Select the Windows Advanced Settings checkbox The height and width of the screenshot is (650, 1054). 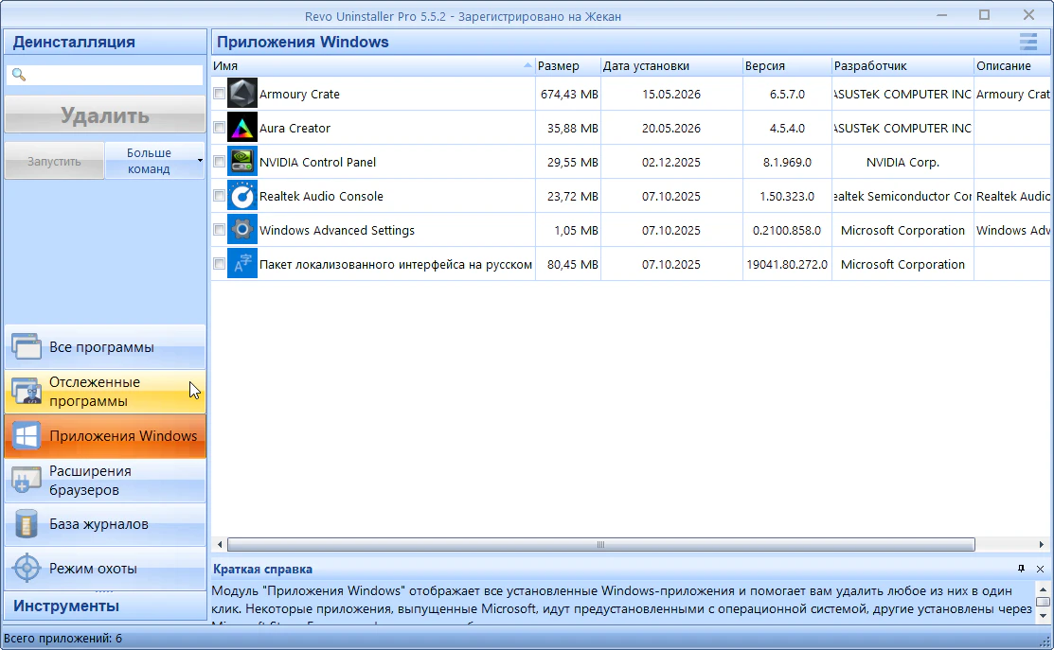[219, 230]
